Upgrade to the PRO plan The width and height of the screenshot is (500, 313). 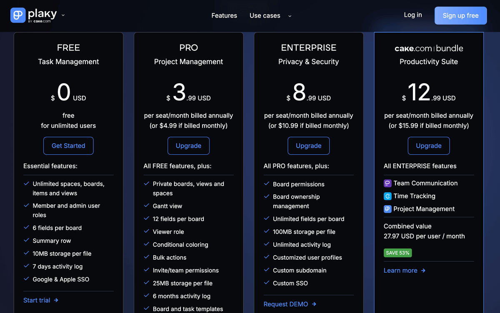188,146
